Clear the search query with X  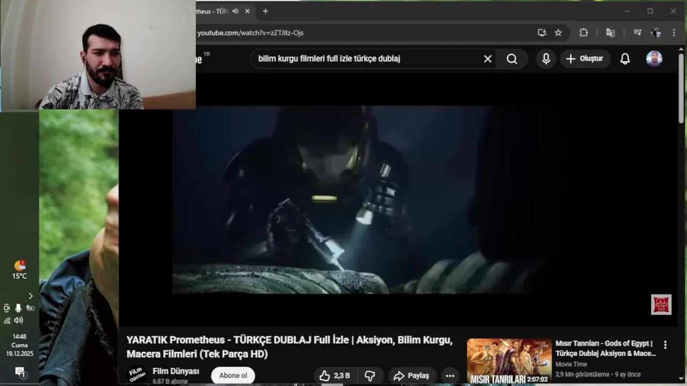[x=487, y=59]
